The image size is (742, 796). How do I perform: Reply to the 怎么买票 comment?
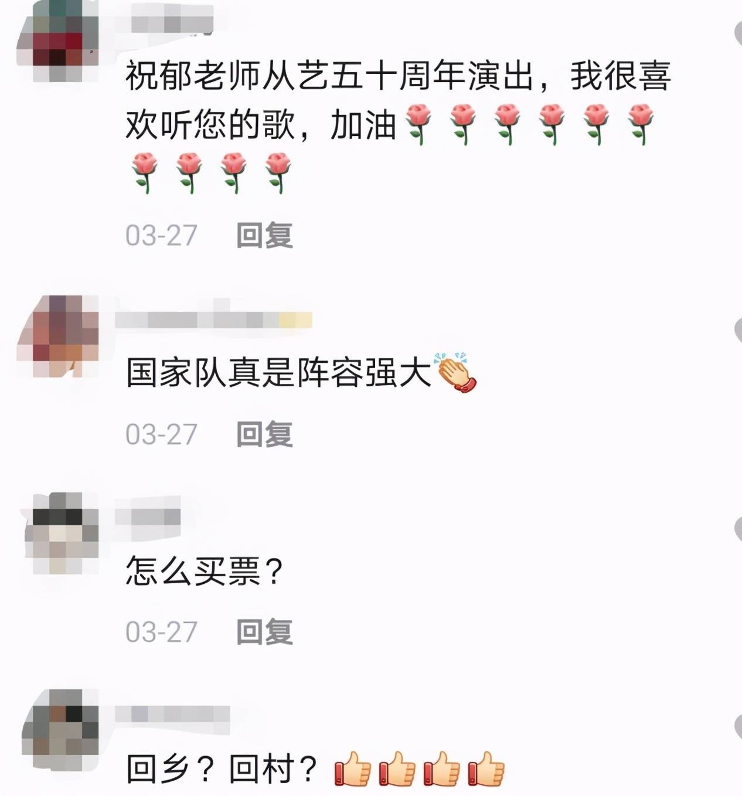pos(264,632)
